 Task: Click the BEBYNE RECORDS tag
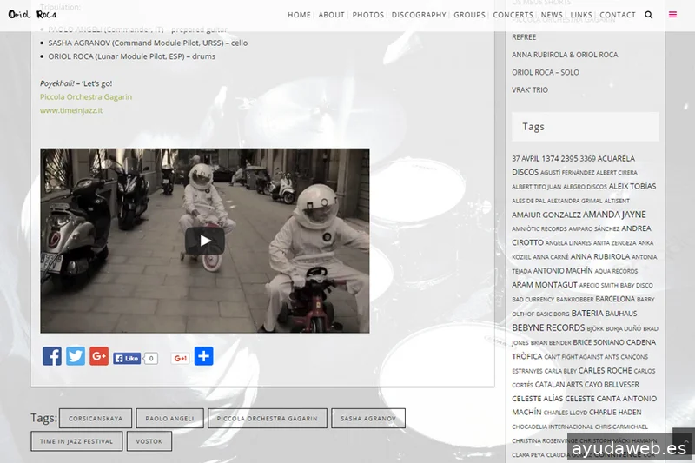click(548, 327)
